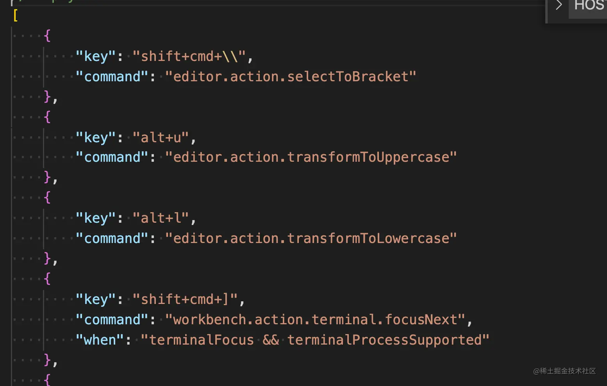Screen dimensions: 607x386
Task: Expand the find widget replace chevron
Action: 559,5
